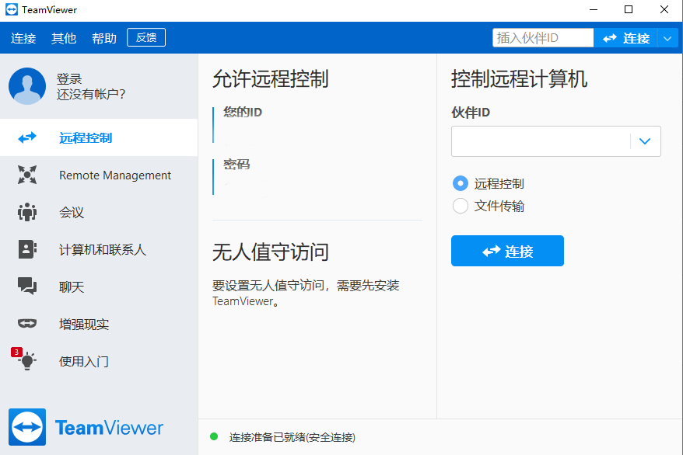
Task: Click the TeamViewer title bar app icon
Action: [12, 9]
